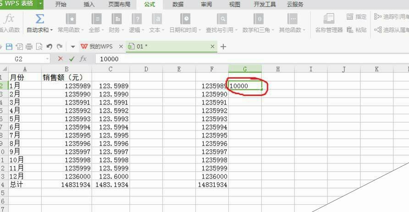Close the 01 document tab
Screen dimensions: 409x212
click(x=212, y=47)
